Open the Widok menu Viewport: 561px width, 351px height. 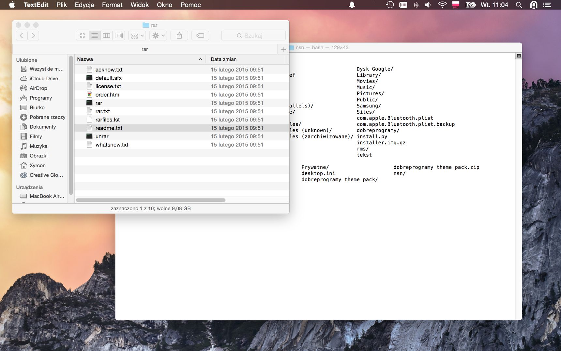pyautogui.click(x=140, y=5)
